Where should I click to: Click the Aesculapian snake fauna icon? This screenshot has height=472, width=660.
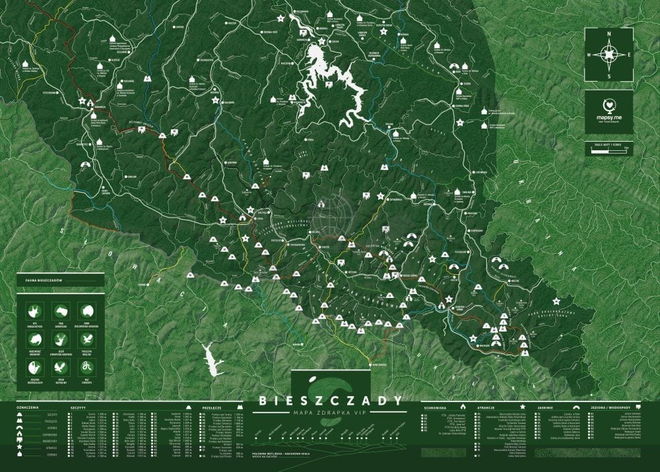click(85, 367)
